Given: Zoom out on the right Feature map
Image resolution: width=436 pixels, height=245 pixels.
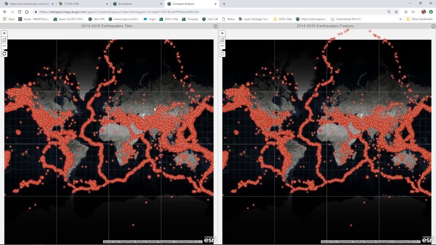Looking at the screenshot, I should click(222, 46).
